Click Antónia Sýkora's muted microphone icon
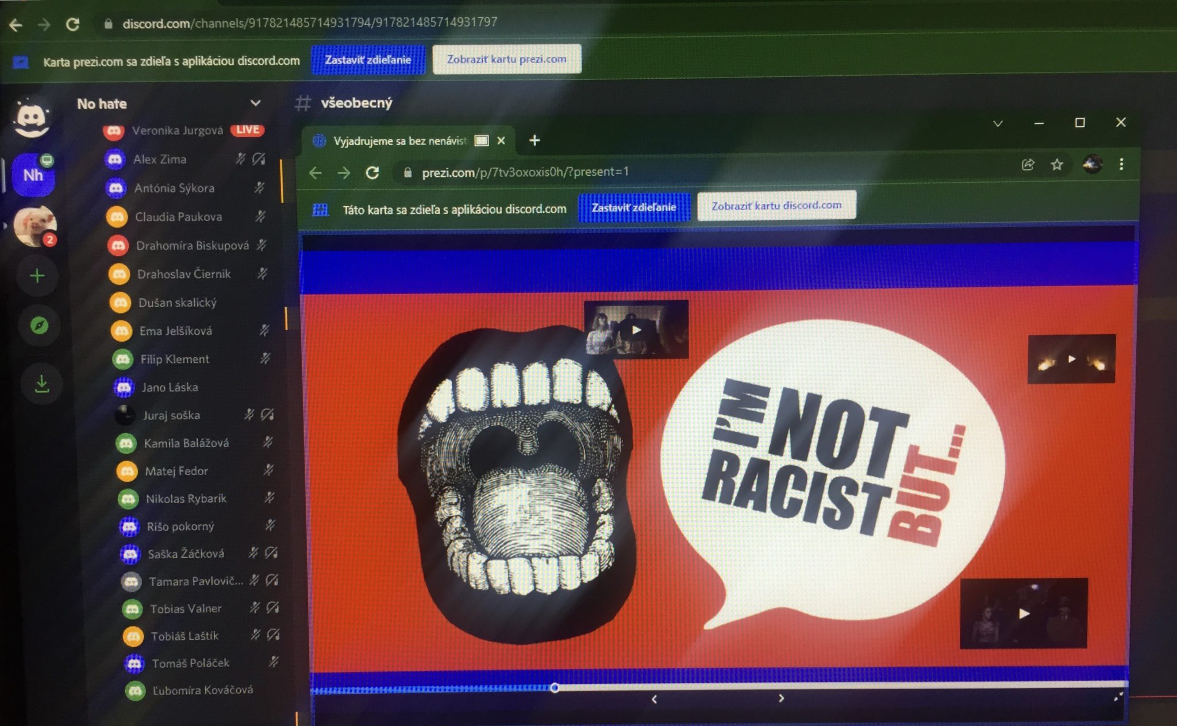The image size is (1177, 726). (259, 188)
